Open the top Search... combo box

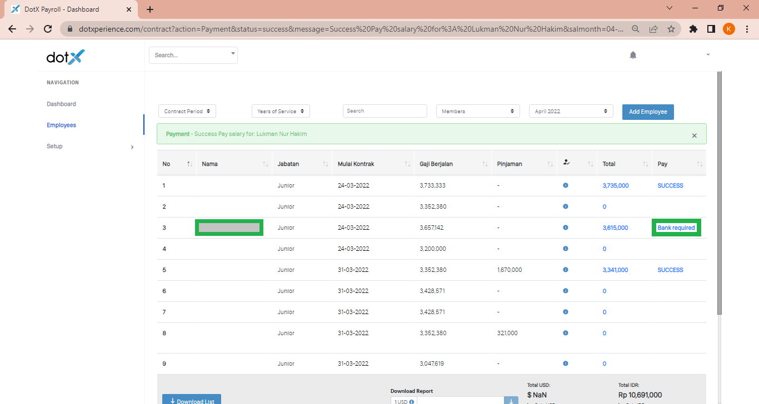tap(193, 55)
